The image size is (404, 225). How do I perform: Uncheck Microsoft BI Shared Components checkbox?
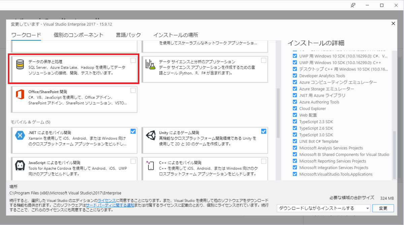(295, 154)
